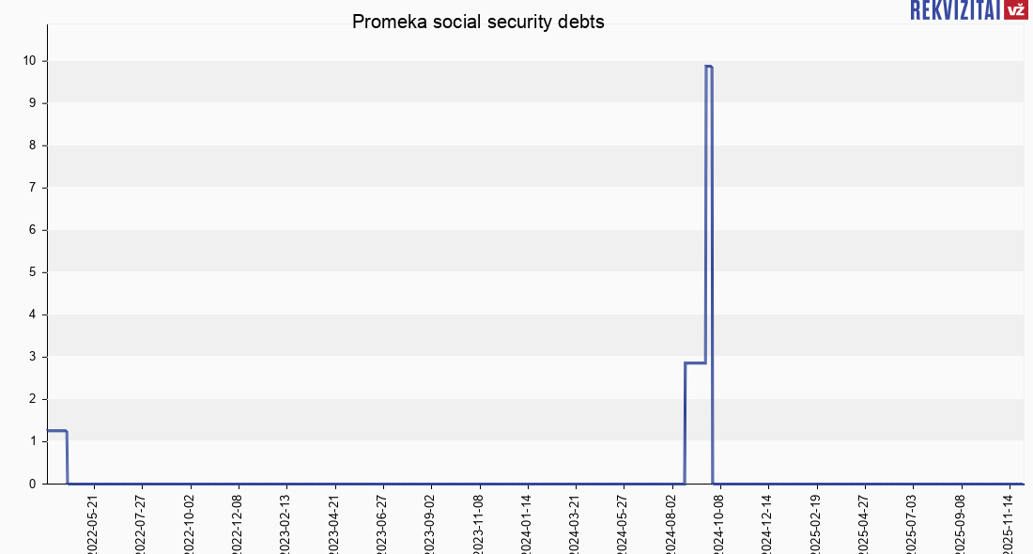Click the debt line plateau just below 3
Viewport: 1033px width, 554px height.
click(x=695, y=362)
